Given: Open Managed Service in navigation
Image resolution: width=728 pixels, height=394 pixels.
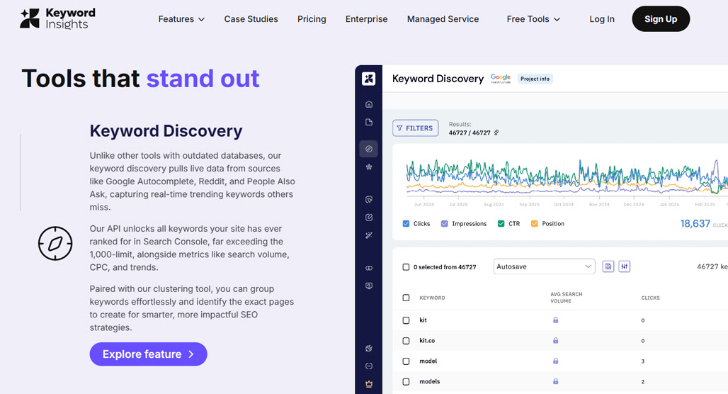Looking at the screenshot, I should [443, 19].
